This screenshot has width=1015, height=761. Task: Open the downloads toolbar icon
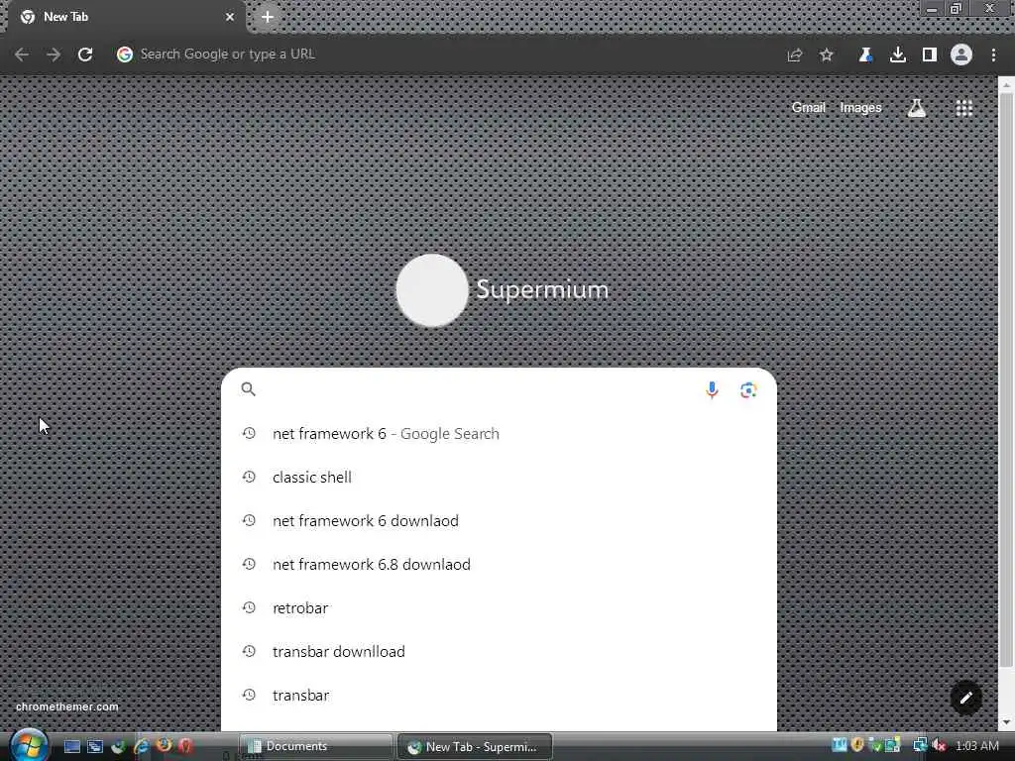(898, 55)
